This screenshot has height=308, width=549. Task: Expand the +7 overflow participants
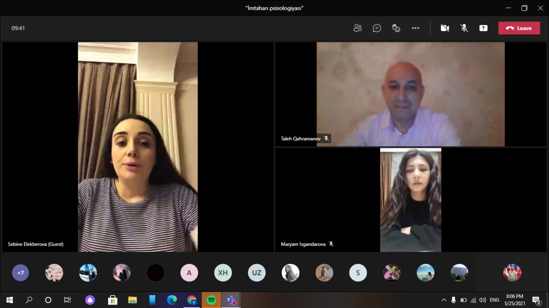[x=21, y=272]
